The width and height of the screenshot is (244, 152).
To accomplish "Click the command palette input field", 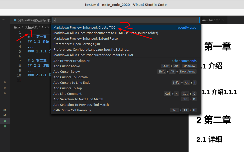I will (126, 20).
